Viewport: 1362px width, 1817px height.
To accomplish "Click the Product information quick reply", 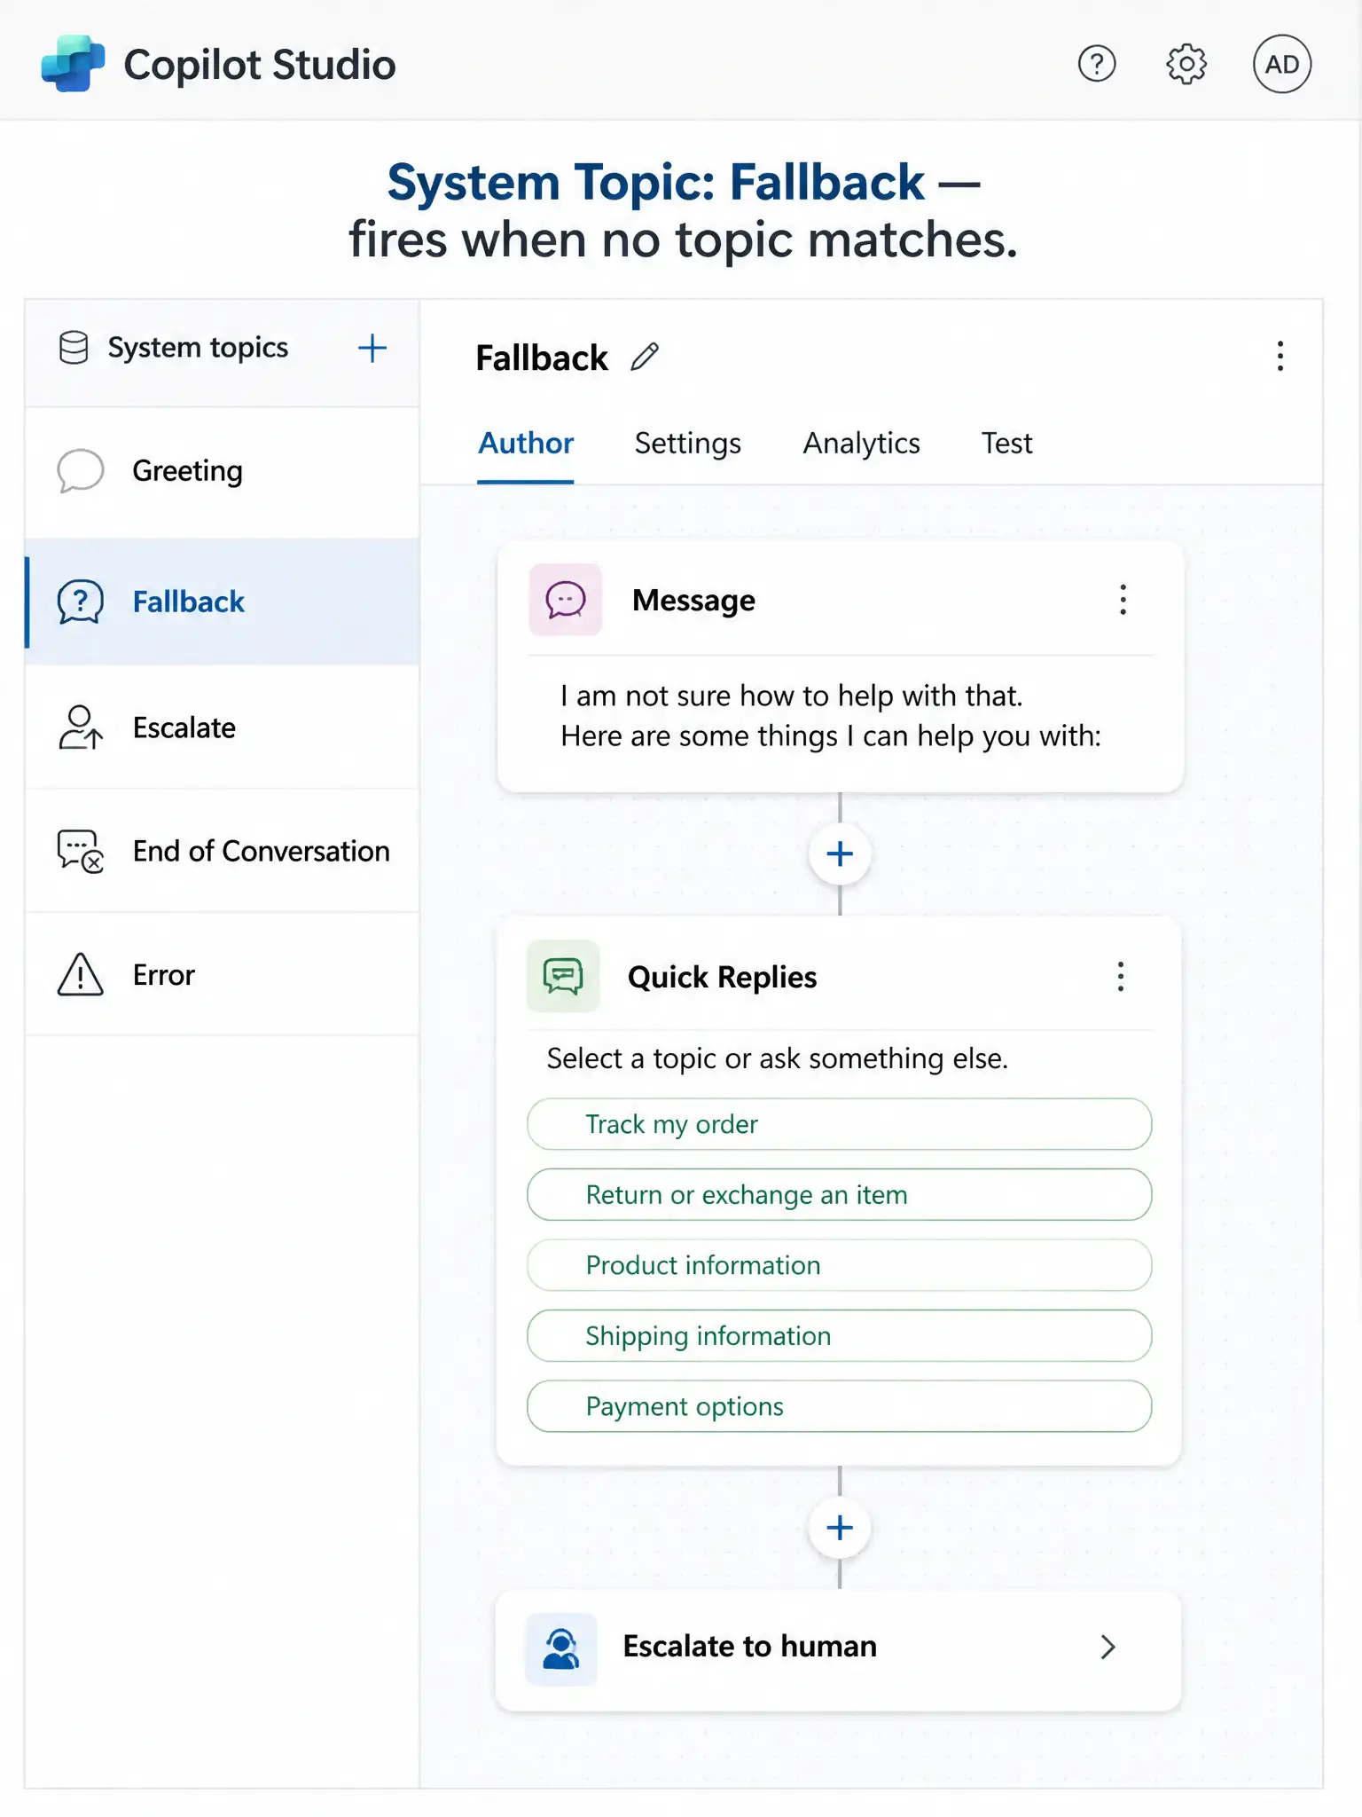I will 840,1265.
